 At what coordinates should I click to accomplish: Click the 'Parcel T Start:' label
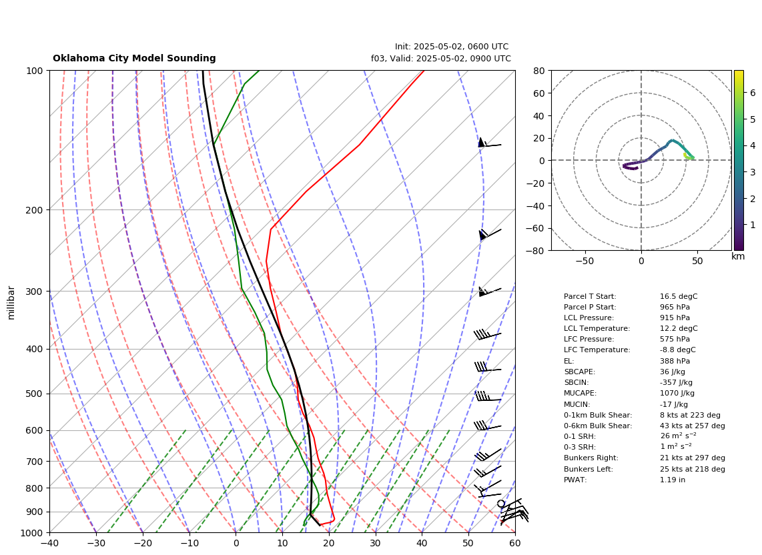pos(590,296)
